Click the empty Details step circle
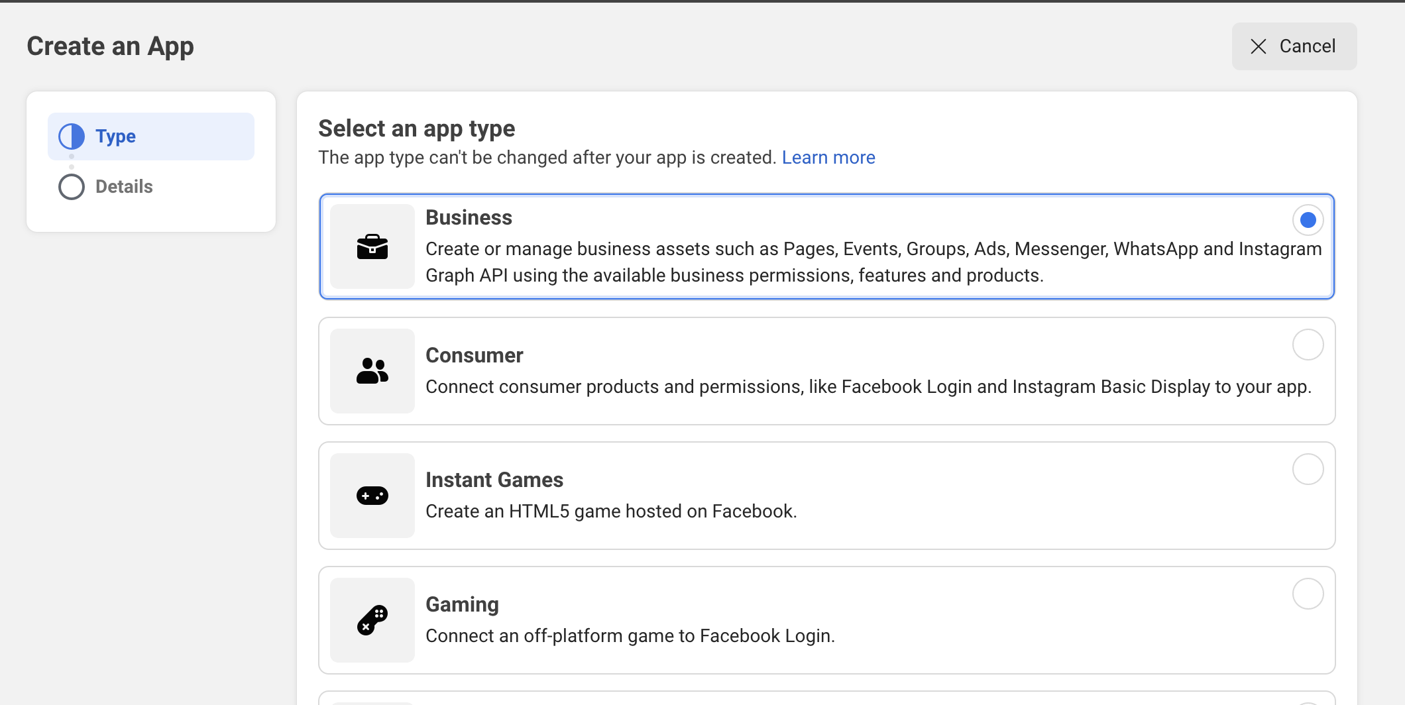This screenshot has width=1405, height=705. (x=72, y=187)
